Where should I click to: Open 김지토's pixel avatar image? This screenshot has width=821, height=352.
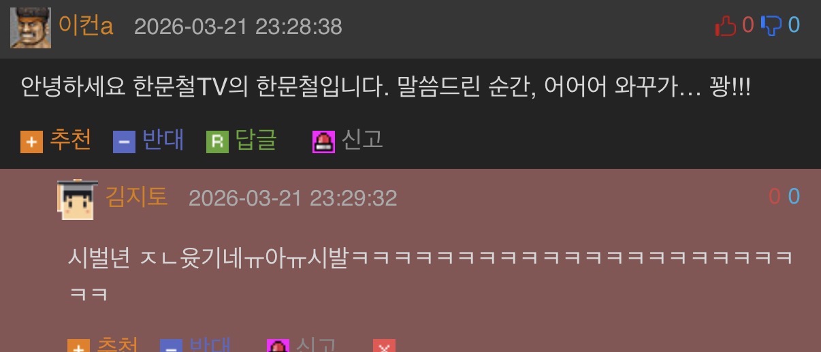pyautogui.click(x=78, y=199)
